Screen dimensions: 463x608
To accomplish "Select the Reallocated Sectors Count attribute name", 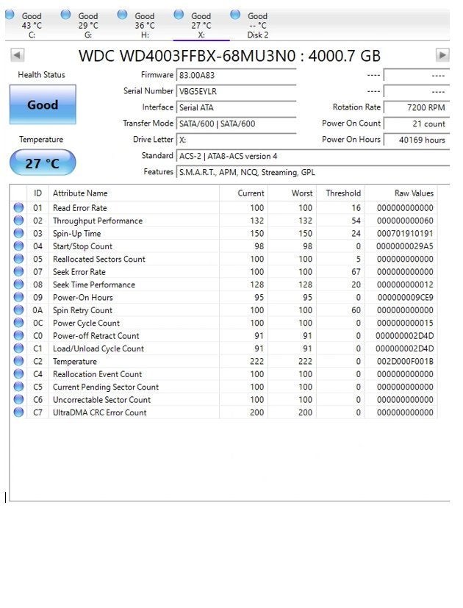I will tap(99, 259).
